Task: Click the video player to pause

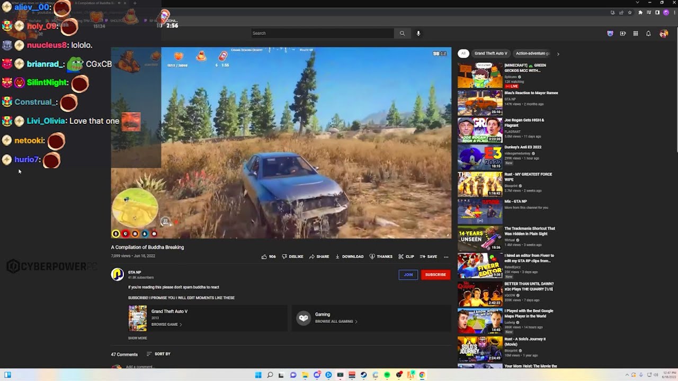Action: tap(281, 143)
